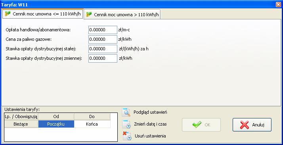Click the 'zł/(kWh/h) za h' unit label
Image resolution: width=283 pixels, height=145 pixels.
134,49
